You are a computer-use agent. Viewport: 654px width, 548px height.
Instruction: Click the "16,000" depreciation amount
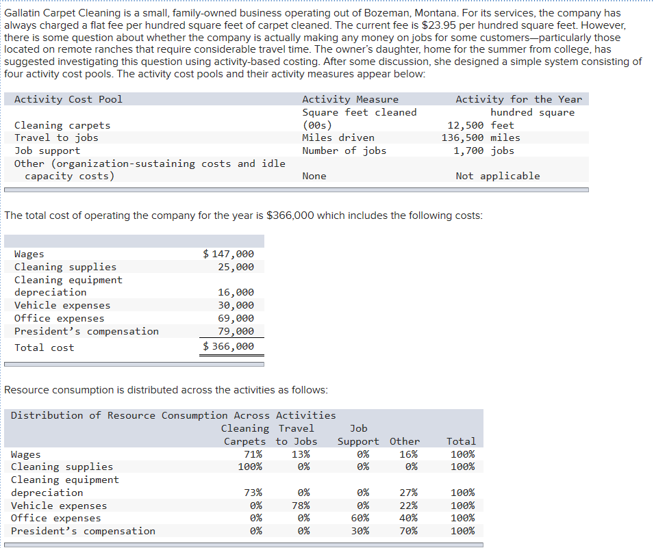pyautogui.click(x=236, y=292)
